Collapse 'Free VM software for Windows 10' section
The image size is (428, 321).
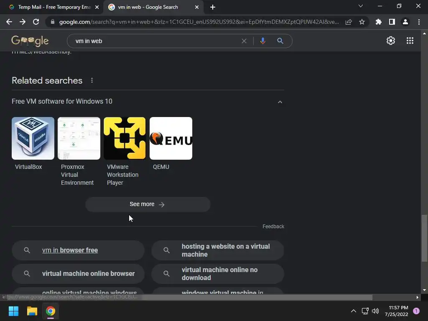280,102
